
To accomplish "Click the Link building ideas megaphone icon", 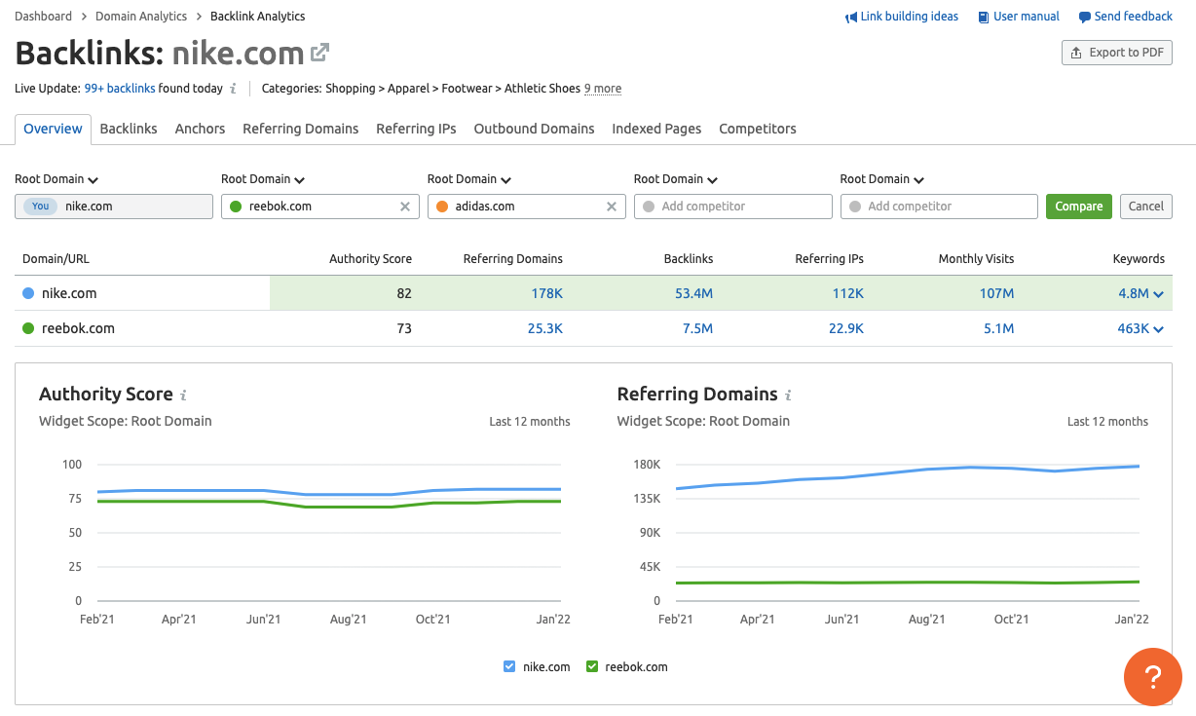I will click(x=851, y=17).
